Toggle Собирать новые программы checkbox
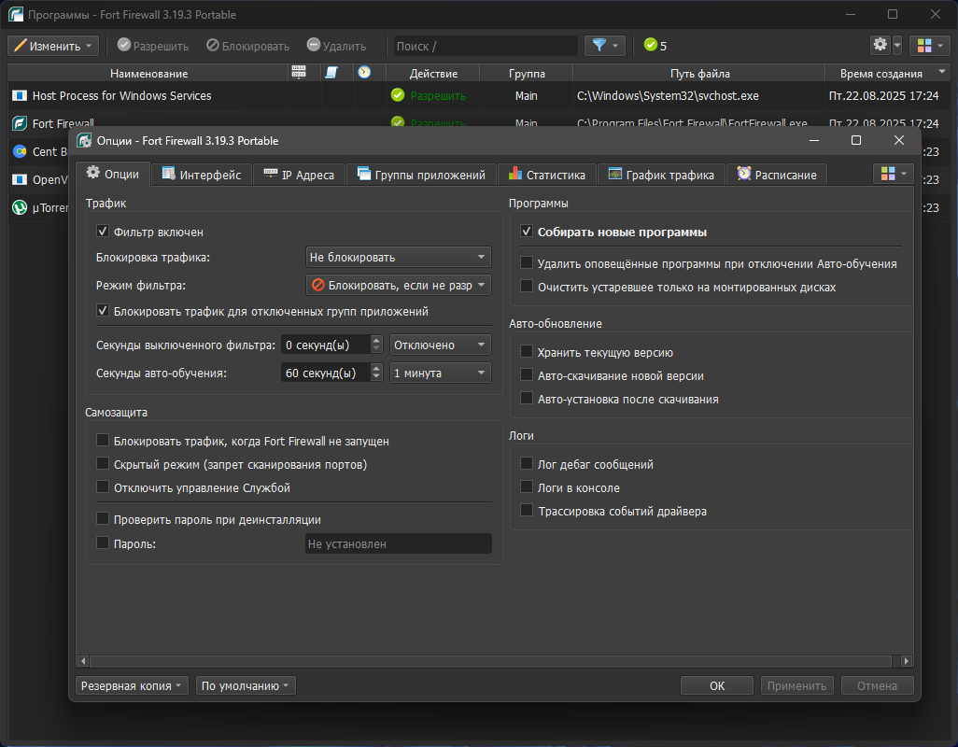958x747 pixels. pos(527,232)
